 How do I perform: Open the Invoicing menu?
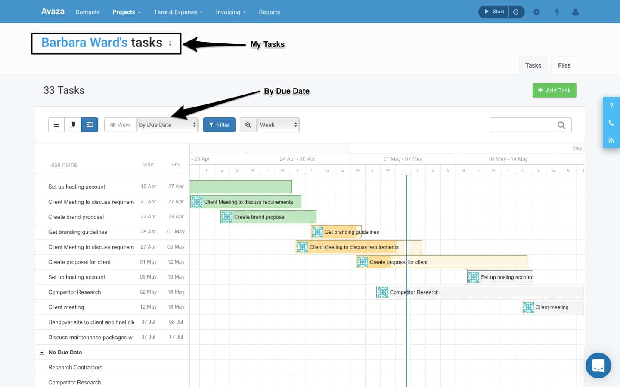point(231,12)
